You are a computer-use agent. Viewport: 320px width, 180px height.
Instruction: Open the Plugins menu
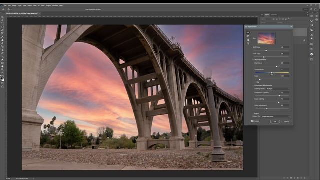coord(48,5)
